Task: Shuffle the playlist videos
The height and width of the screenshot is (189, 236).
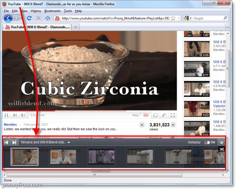Action: pyautogui.click(x=222, y=149)
